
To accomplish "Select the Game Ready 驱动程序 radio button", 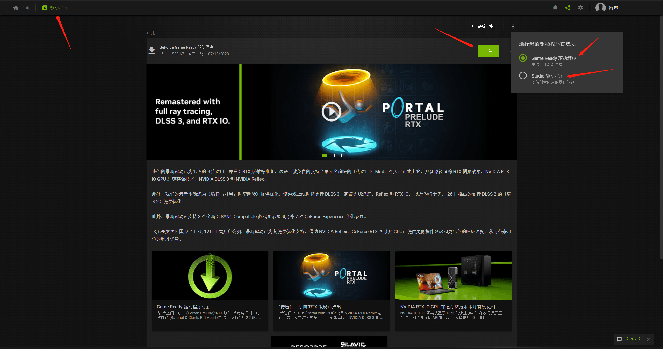I will (523, 58).
